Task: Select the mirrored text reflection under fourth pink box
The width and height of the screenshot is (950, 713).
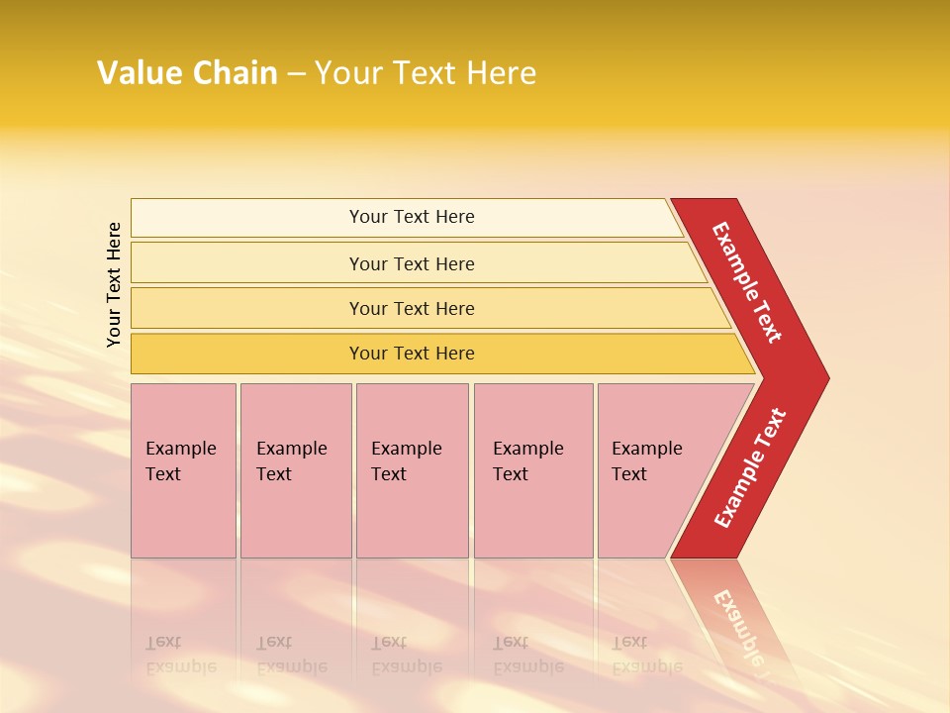Action: click(527, 655)
